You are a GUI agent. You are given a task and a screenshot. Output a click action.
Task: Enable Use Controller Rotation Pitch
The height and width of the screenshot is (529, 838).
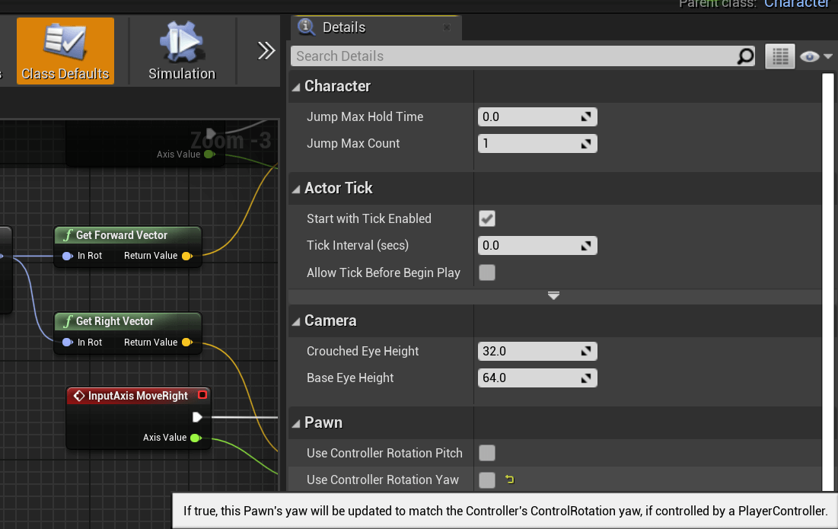487,453
